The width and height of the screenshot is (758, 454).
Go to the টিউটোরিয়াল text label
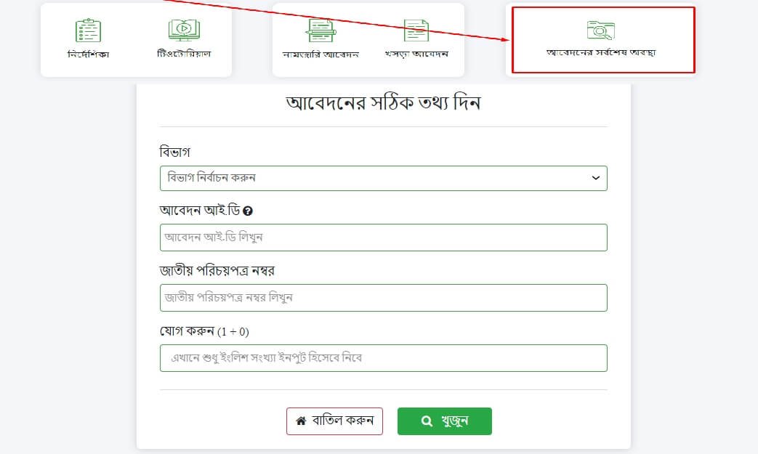pyautogui.click(x=184, y=54)
